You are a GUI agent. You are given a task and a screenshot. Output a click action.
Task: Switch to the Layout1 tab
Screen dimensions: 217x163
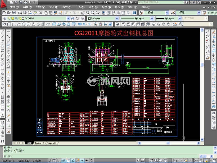pyautogui.click(x=39, y=143)
